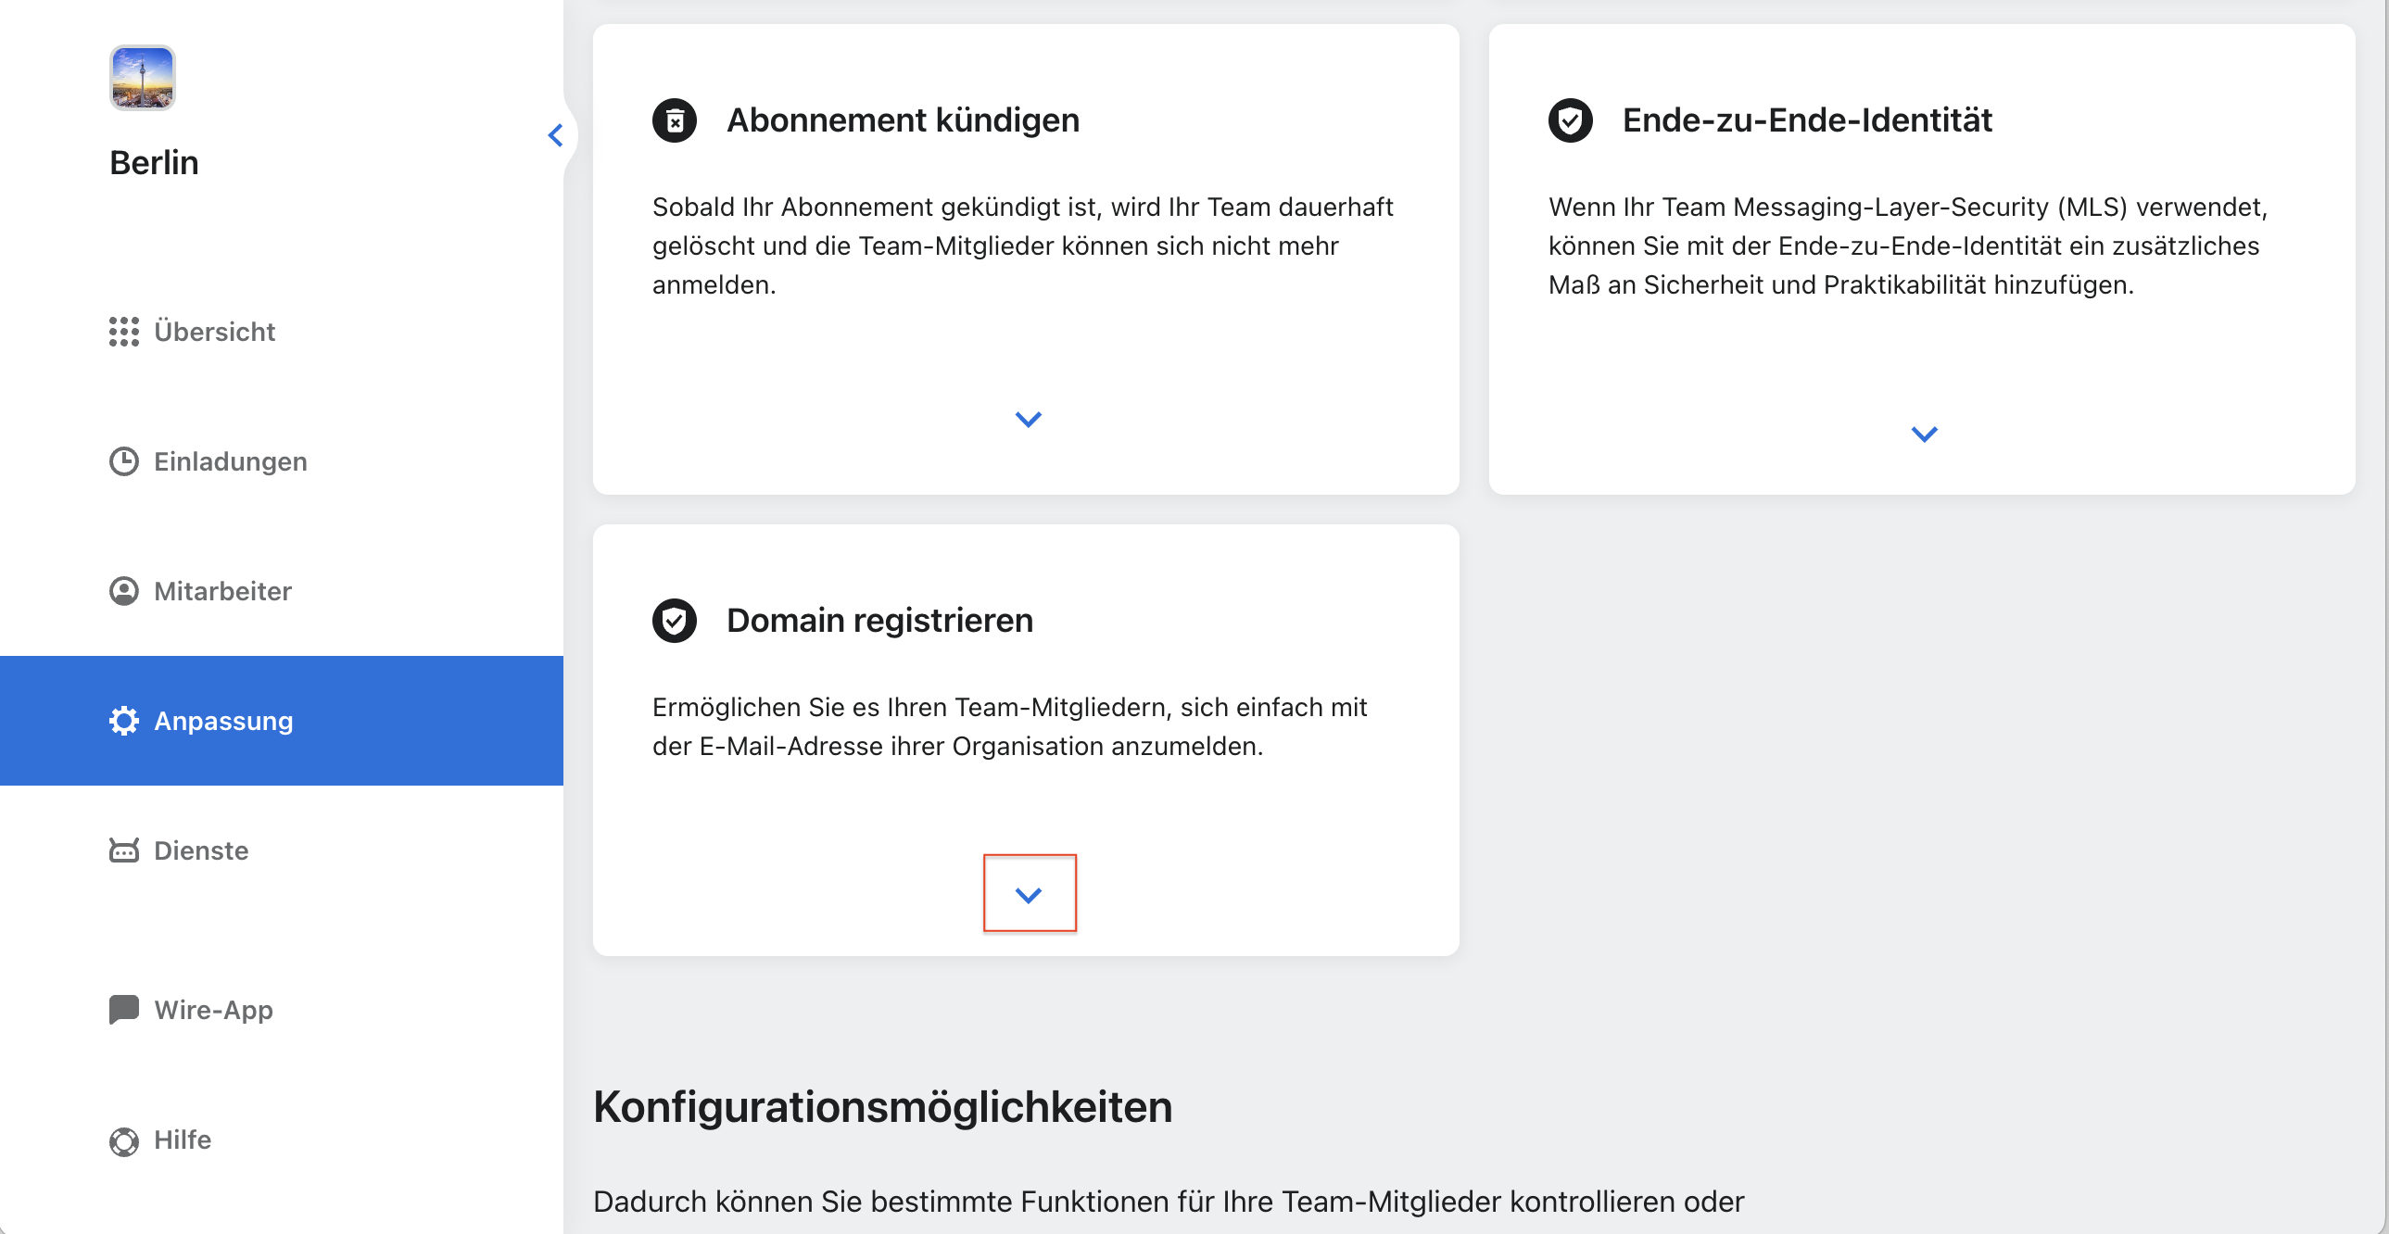Click the shield icon beside Ende-zu-Ende-Identität
The width and height of the screenshot is (2389, 1234).
[1570, 120]
